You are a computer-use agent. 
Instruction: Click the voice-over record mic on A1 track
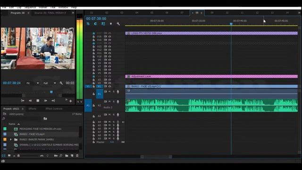click(x=118, y=92)
